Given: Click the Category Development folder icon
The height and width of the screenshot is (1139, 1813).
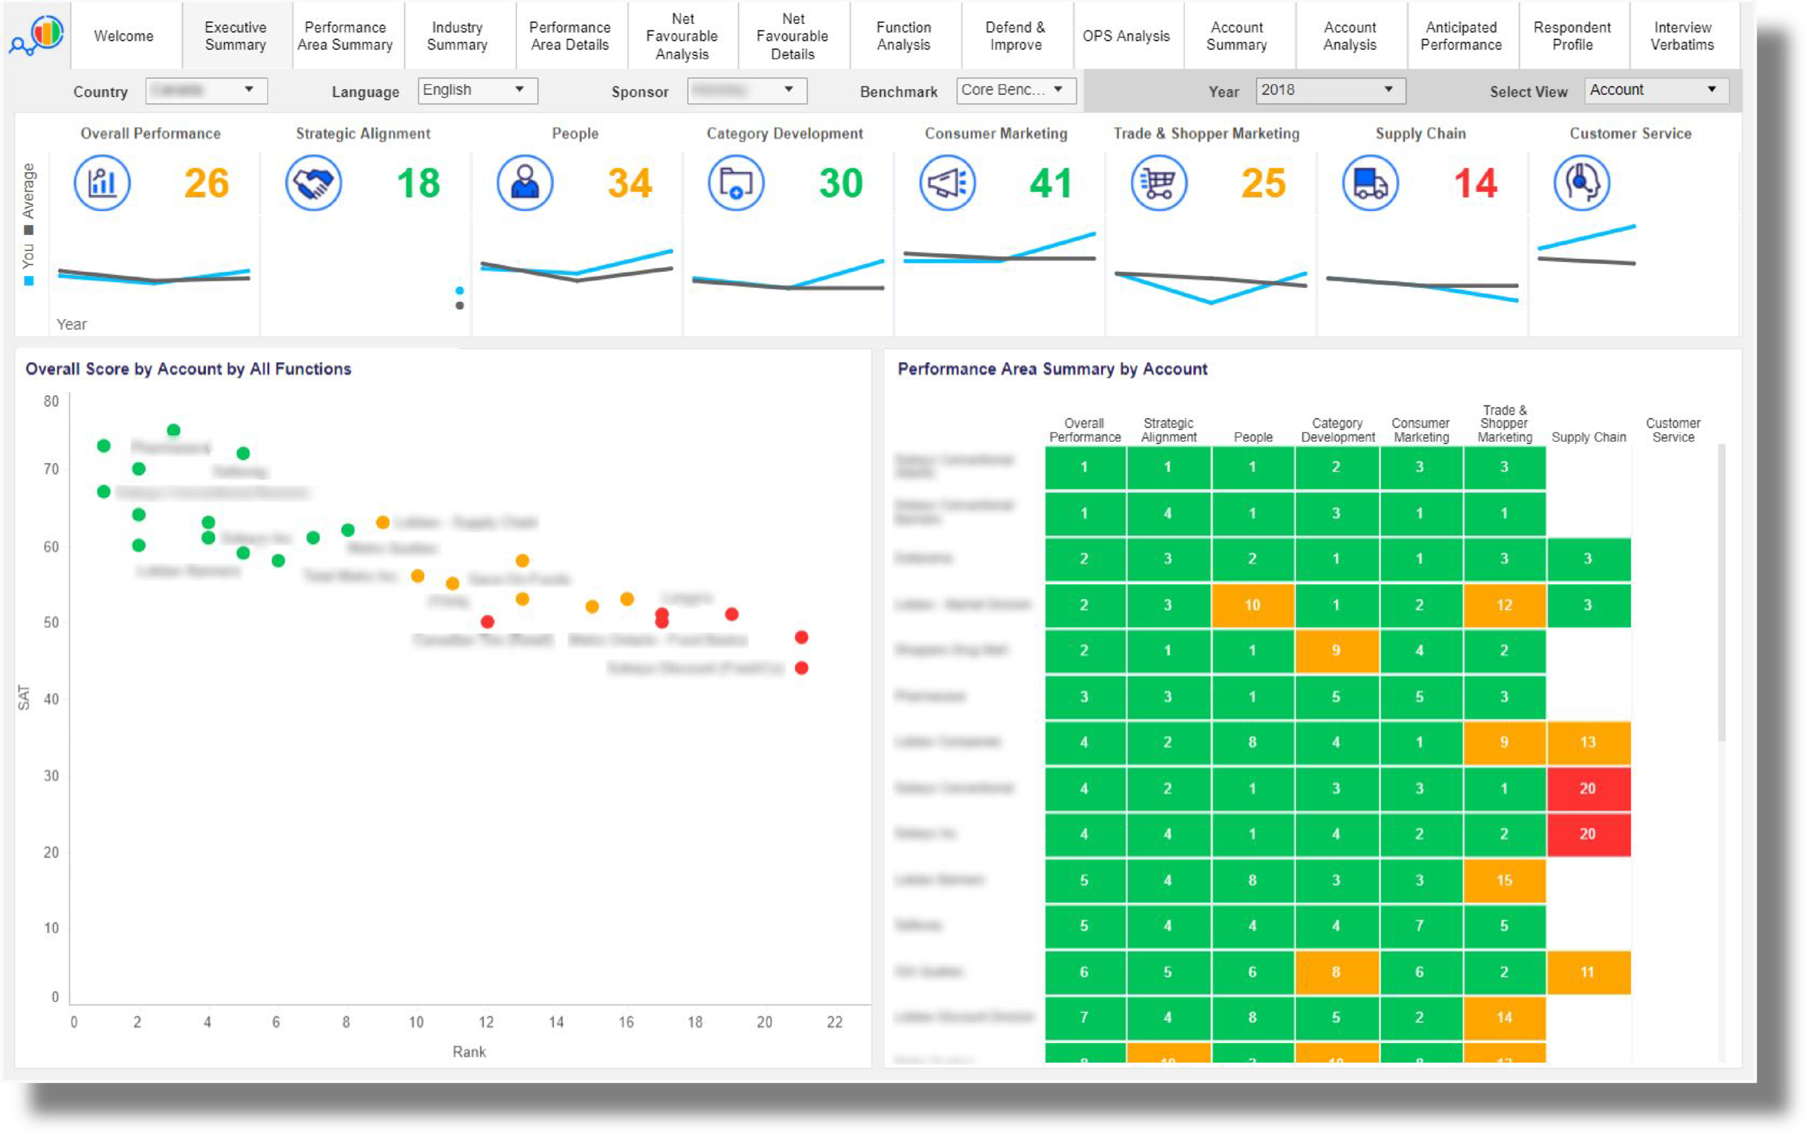Looking at the screenshot, I should [735, 183].
